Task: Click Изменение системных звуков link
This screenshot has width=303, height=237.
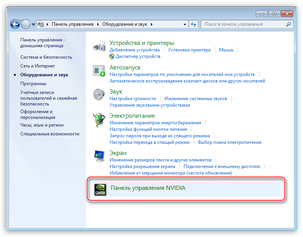Action: tap(196, 99)
